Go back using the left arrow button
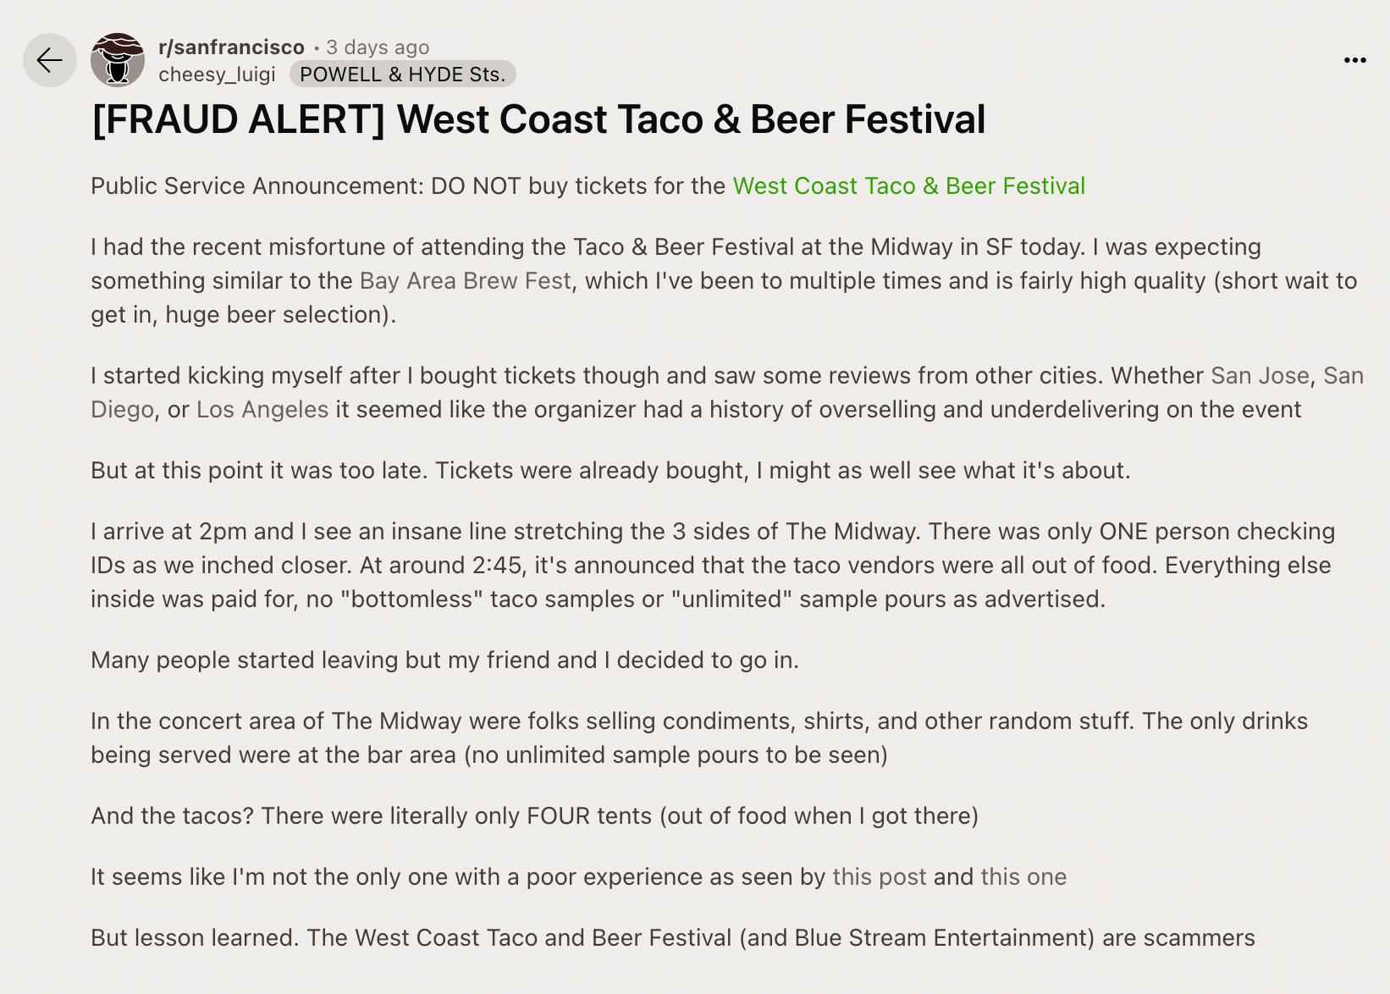Screen dimensions: 1390x994 click(49, 60)
